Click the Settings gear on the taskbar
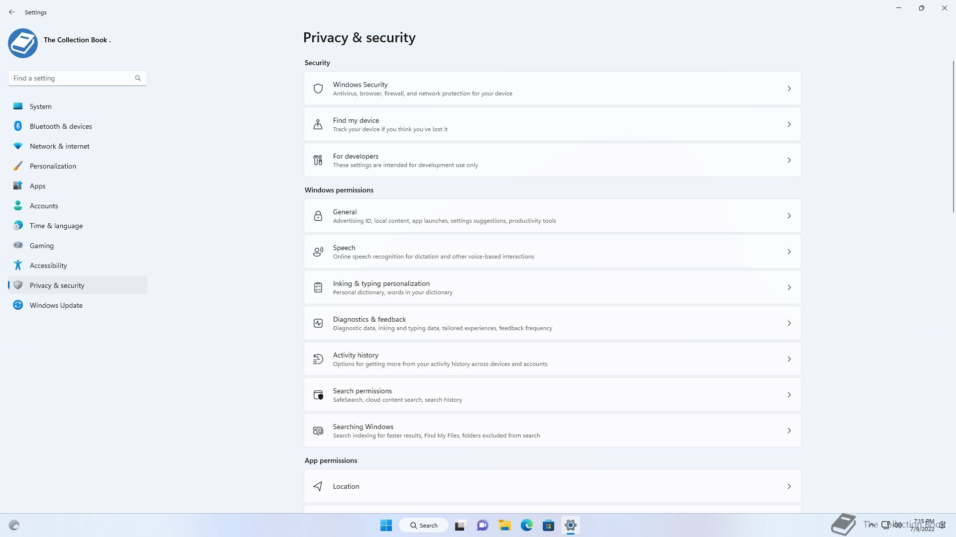 (x=571, y=525)
